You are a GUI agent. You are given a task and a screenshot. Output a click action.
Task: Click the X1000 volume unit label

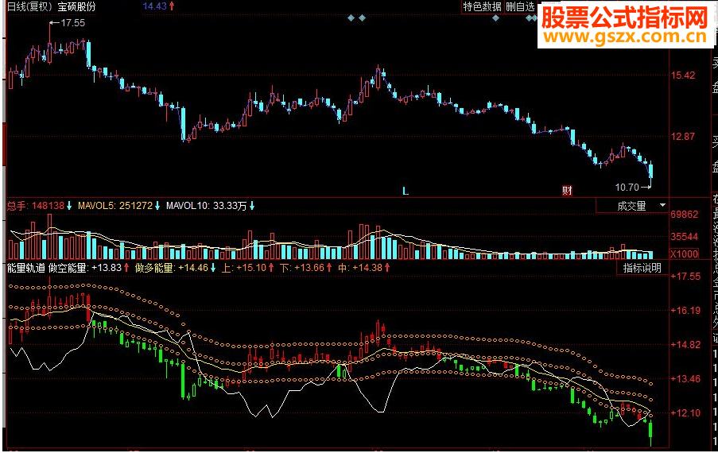pyautogui.click(x=684, y=254)
